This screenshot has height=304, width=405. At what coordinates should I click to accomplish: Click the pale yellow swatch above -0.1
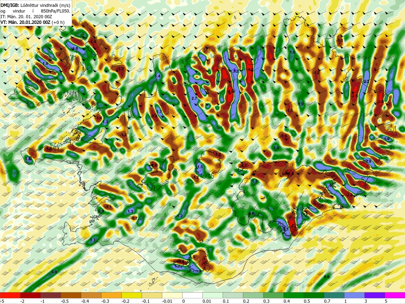(152, 295)
